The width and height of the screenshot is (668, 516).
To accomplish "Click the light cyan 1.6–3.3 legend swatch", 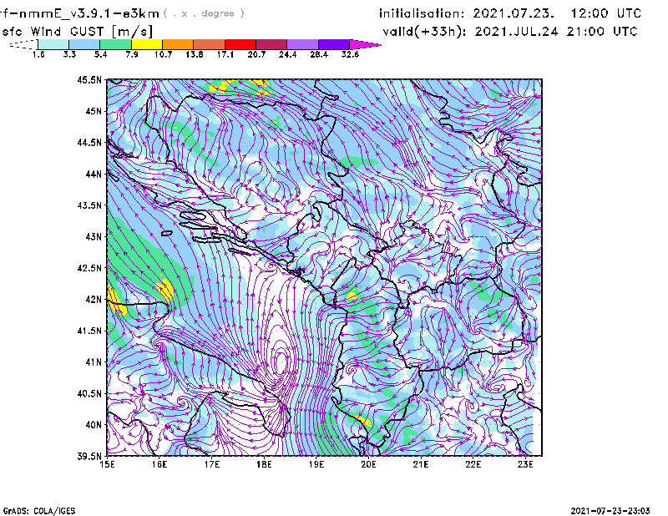I will pos(53,44).
